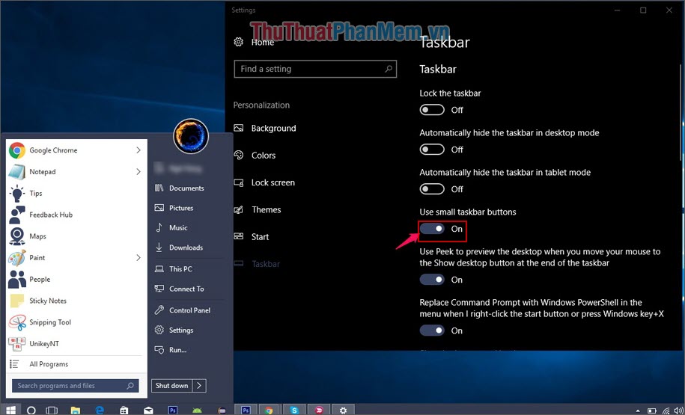Toggle auto-hide taskbar in tablet mode
This screenshot has height=415, width=685.
(x=432, y=189)
